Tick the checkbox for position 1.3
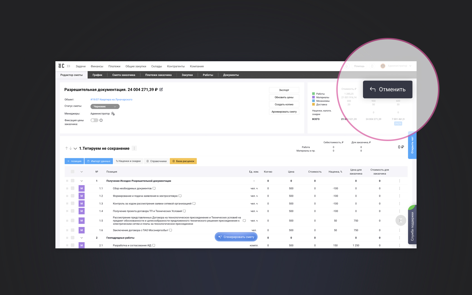This screenshot has width=472, height=295. [72, 204]
